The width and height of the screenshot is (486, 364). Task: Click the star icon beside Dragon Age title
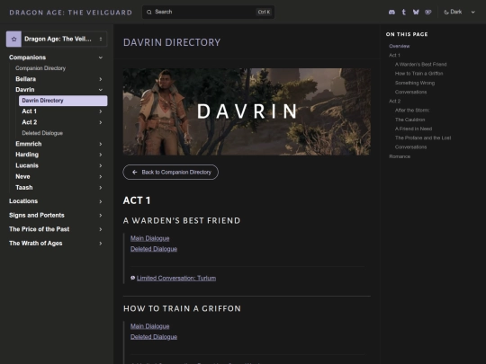(13, 39)
